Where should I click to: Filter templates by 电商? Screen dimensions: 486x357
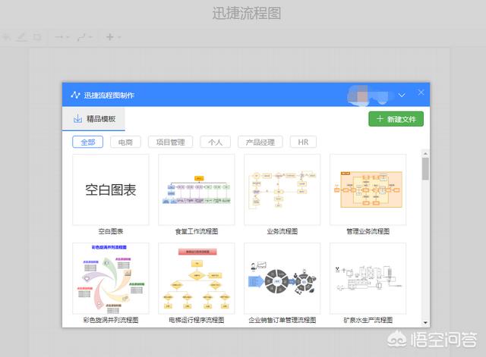(x=125, y=142)
